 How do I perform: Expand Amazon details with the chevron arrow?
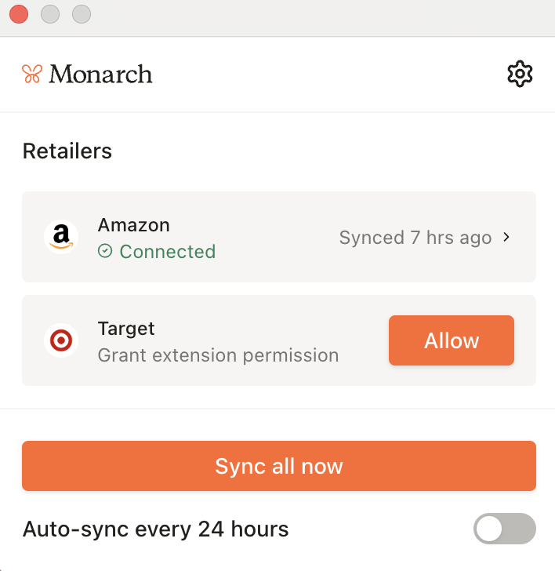coord(506,237)
